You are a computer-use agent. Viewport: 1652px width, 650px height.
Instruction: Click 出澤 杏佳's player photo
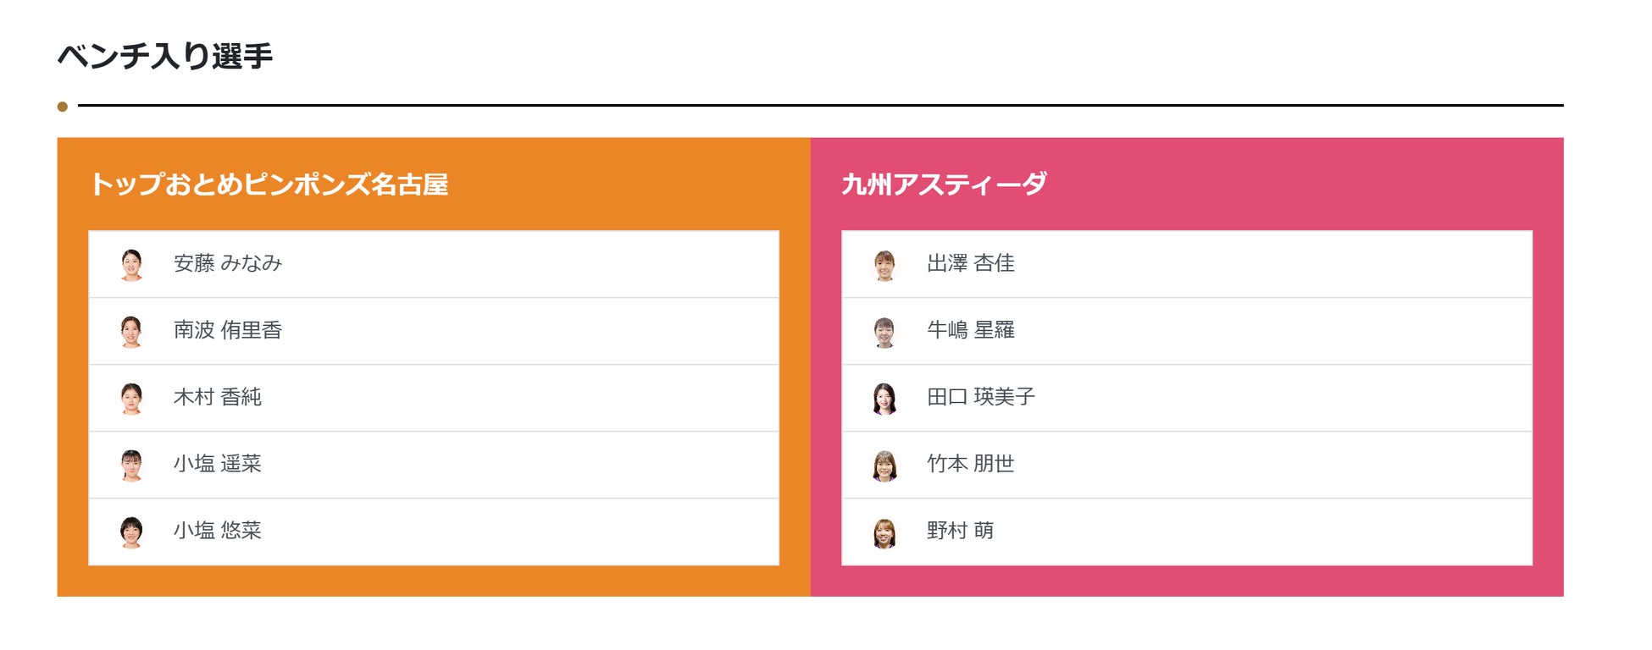point(884,264)
